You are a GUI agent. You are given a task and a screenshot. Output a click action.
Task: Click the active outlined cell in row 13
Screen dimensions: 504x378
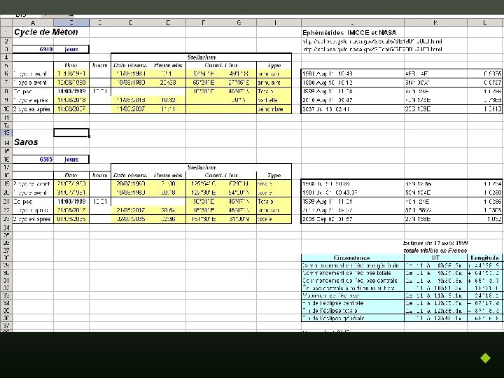(71, 133)
